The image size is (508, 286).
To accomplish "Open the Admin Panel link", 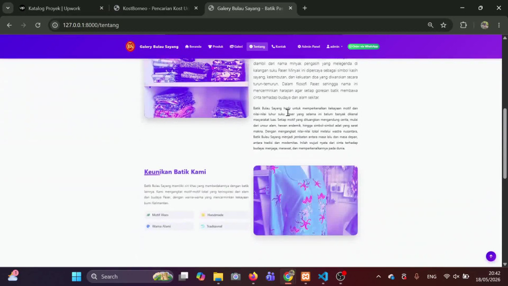I will [x=309, y=47].
